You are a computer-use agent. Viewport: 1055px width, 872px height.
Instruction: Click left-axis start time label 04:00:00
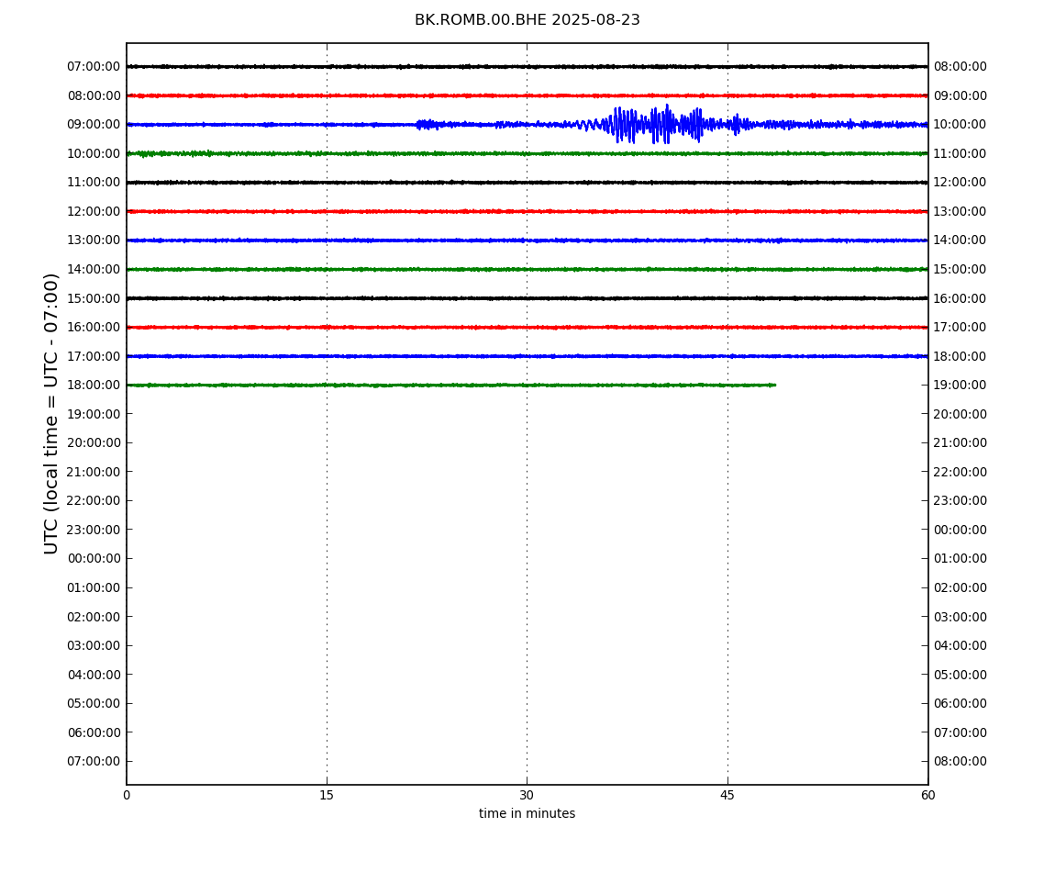[x=94, y=675]
